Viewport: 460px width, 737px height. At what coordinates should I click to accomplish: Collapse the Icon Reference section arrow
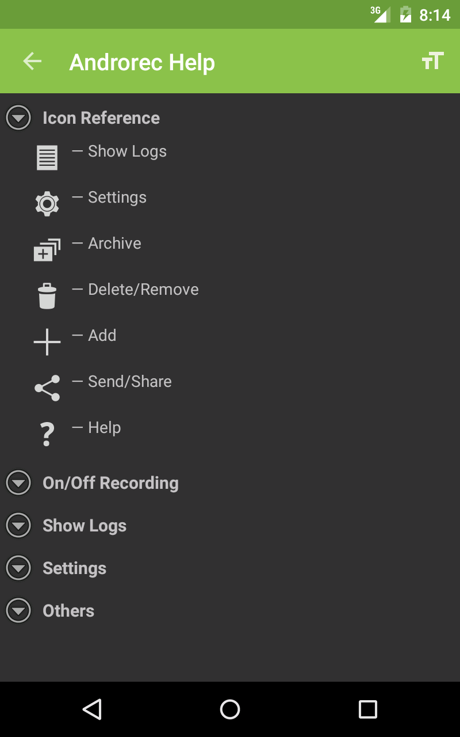tap(18, 118)
